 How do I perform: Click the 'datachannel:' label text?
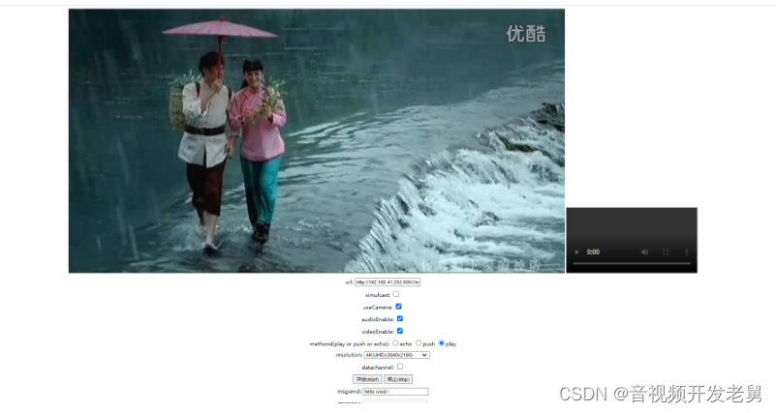click(x=378, y=368)
